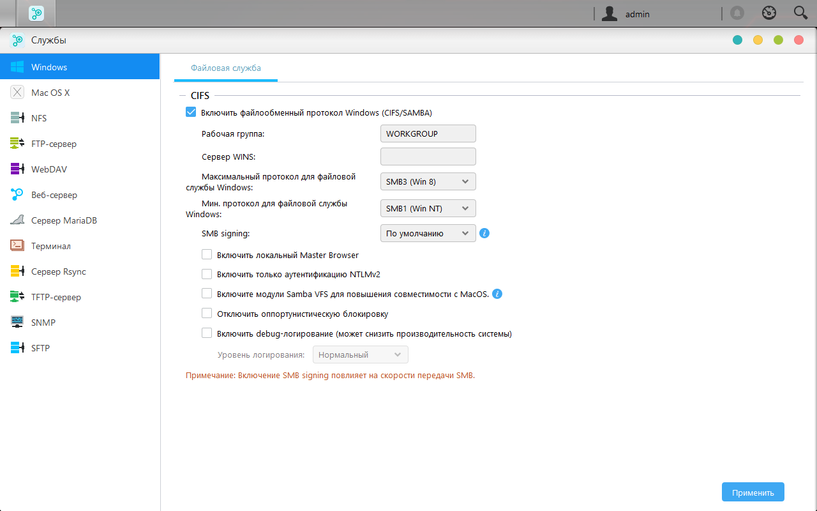Click the Windows logo icon in sidebar

click(17, 67)
